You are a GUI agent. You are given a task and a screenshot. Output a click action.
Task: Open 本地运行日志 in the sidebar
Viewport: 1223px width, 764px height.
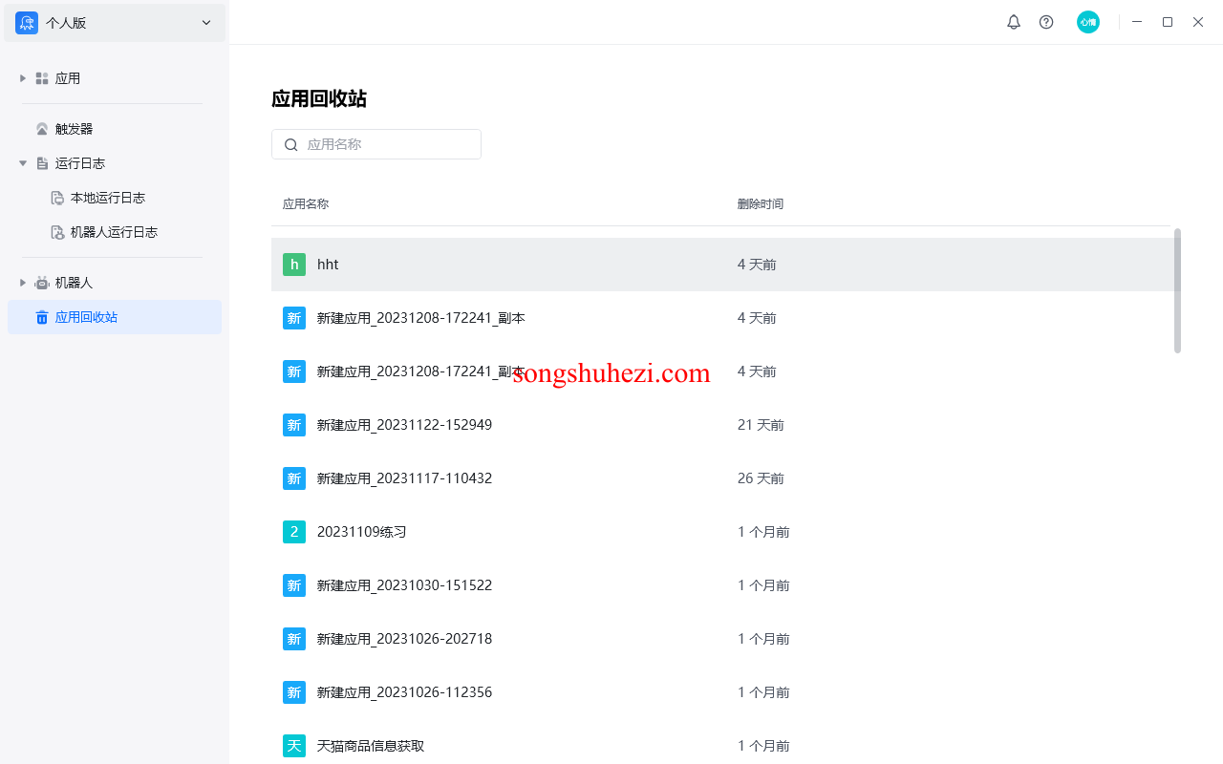pyautogui.click(x=115, y=198)
